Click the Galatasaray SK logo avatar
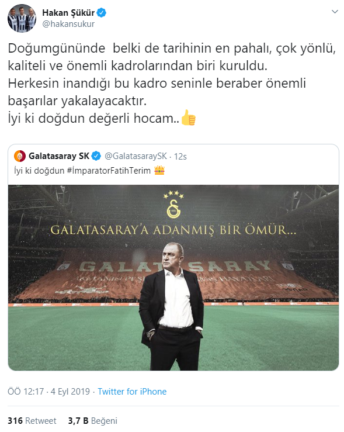344x432 pixels. 20,156
